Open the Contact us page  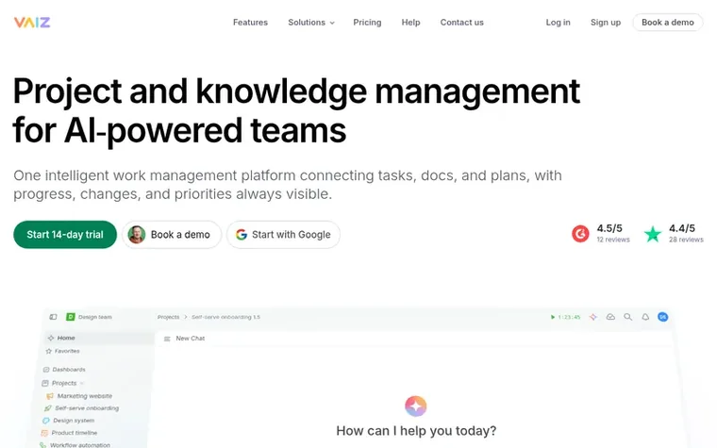coord(461,23)
